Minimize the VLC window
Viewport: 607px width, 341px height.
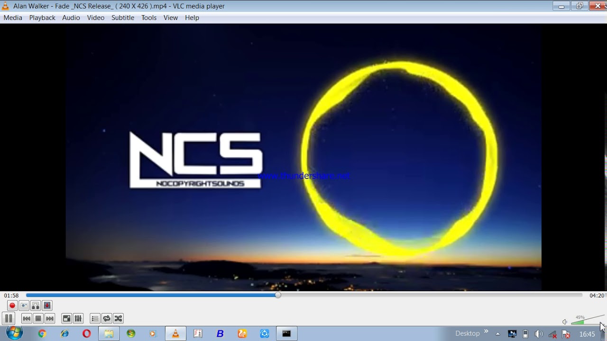point(561,6)
